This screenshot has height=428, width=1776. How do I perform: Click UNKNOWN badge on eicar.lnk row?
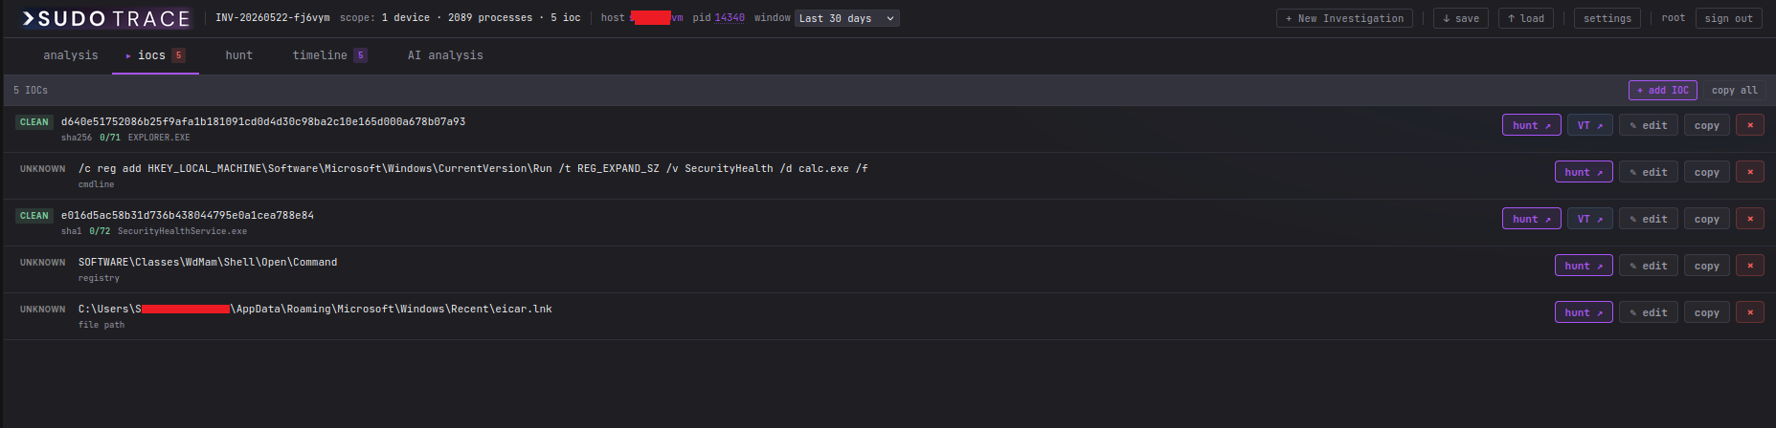(43, 310)
